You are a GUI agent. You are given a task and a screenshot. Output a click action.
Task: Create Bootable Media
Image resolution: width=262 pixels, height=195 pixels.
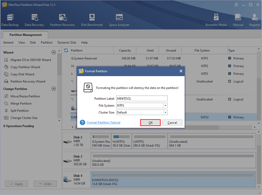tap(216, 20)
